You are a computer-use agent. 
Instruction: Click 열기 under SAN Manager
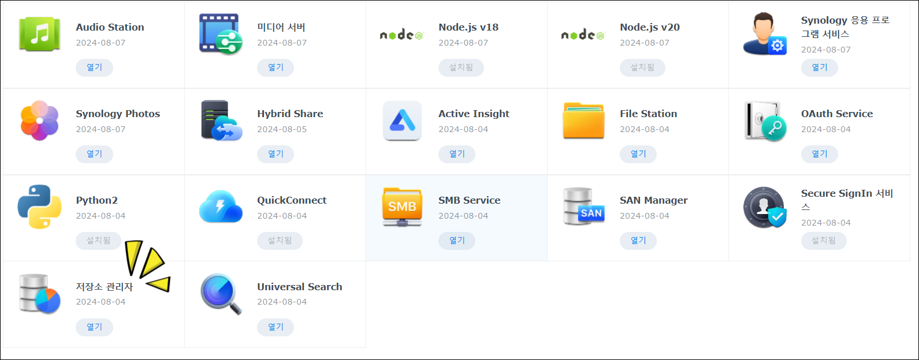pos(638,241)
